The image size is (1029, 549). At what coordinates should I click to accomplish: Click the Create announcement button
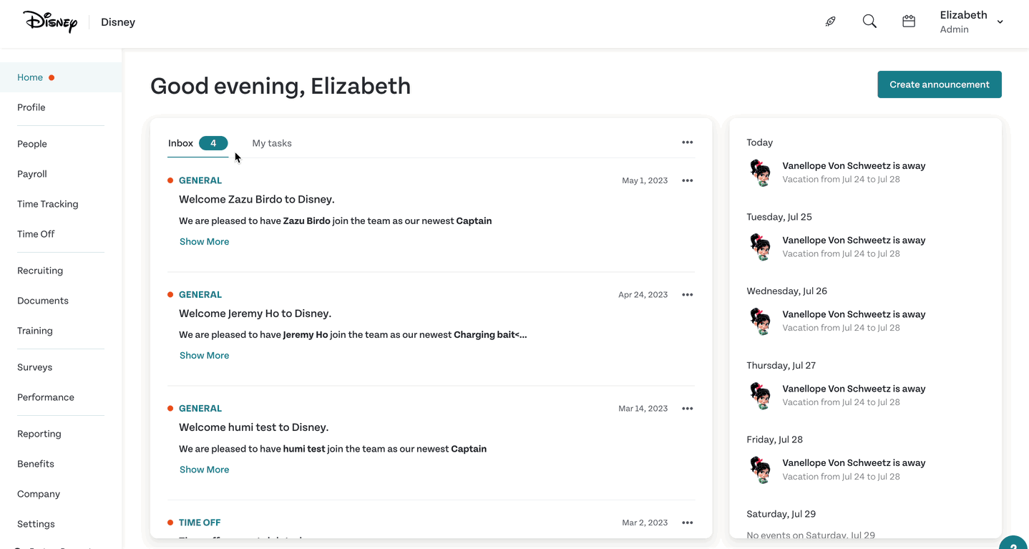pyautogui.click(x=940, y=84)
